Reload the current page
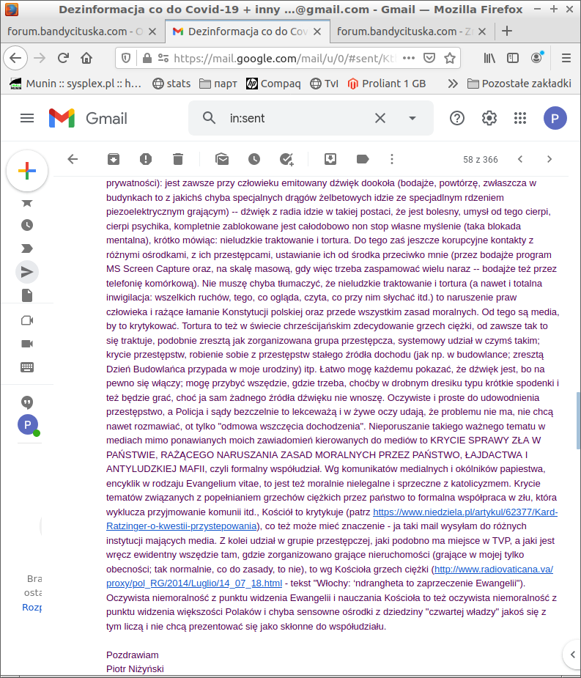This screenshot has width=581, height=678. pos(63,57)
